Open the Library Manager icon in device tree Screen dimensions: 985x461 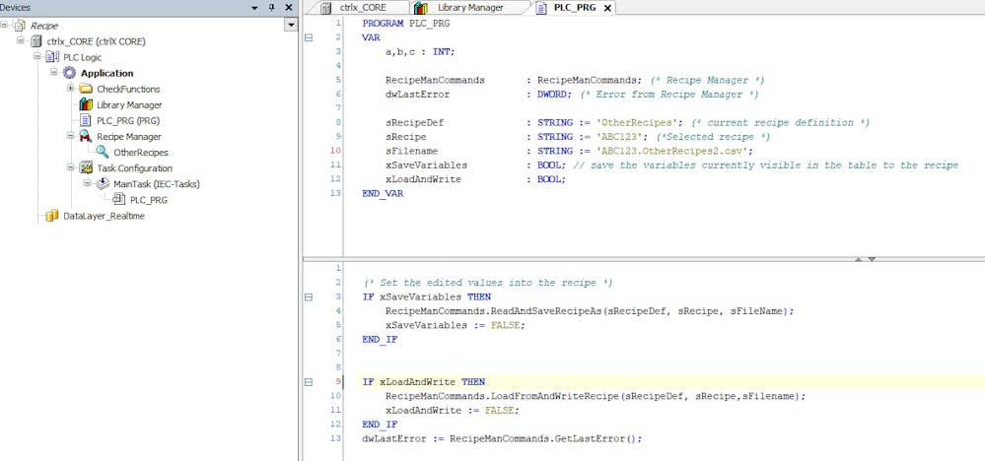[x=86, y=104]
